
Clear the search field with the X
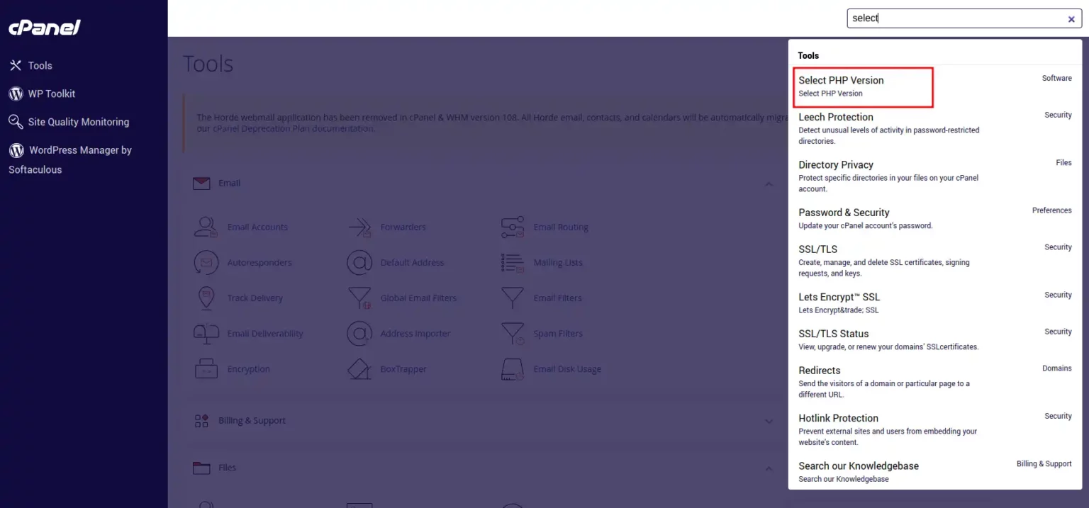tap(1071, 19)
